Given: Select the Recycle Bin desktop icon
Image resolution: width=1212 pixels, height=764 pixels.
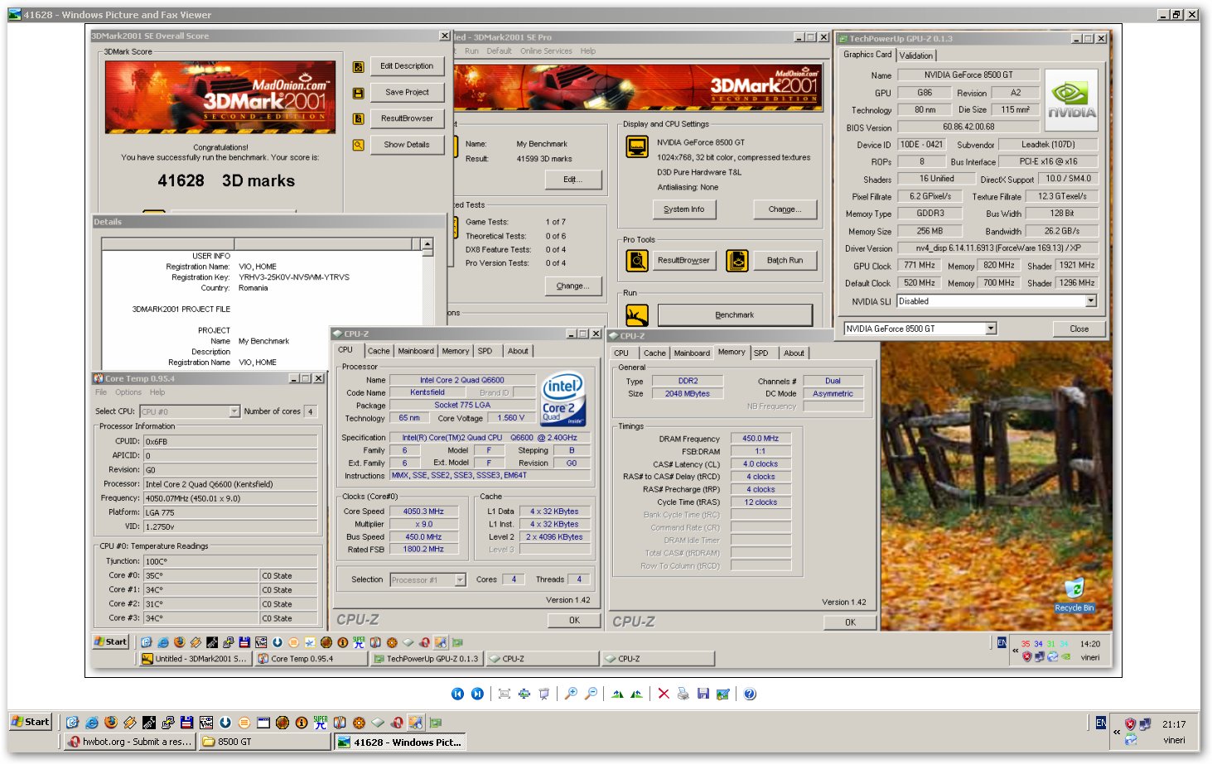Looking at the screenshot, I should pos(1074,595).
